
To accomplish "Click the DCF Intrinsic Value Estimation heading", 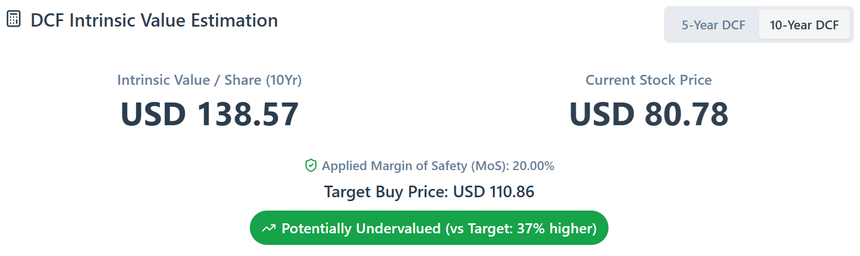I will tap(154, 21).
